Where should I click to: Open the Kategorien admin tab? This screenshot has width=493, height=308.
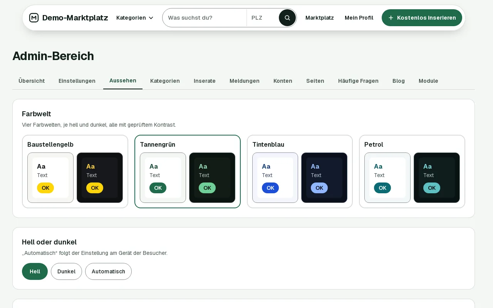tap(165, 81)
